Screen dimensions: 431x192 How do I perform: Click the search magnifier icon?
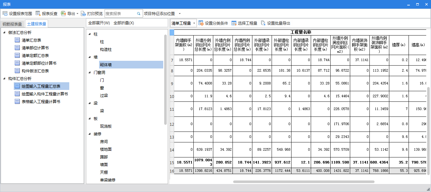pos(139,13)
